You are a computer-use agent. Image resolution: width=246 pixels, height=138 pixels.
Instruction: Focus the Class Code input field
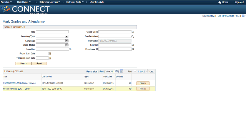115,32
